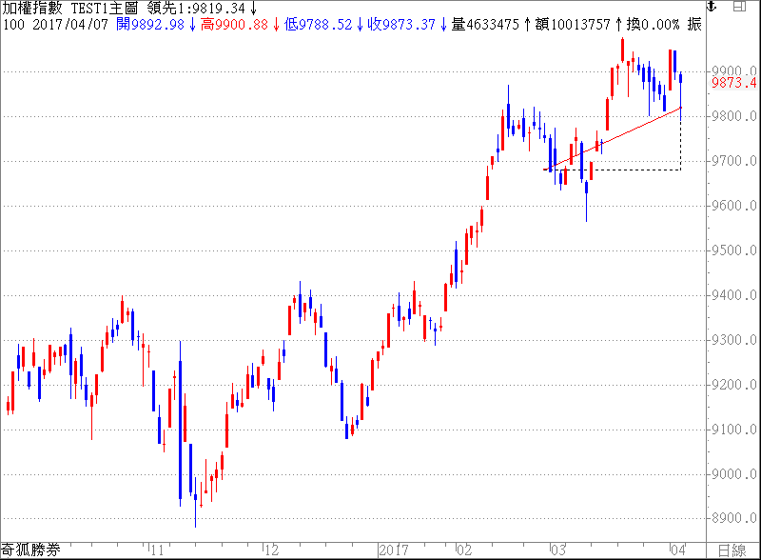Click the 11 month marker on time axis
The height and width of the screenshot is (560, 761).
pos(157,550)
